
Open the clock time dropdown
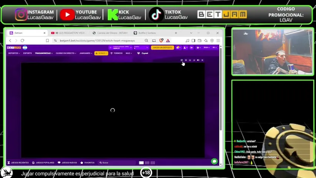coord(207,47)
